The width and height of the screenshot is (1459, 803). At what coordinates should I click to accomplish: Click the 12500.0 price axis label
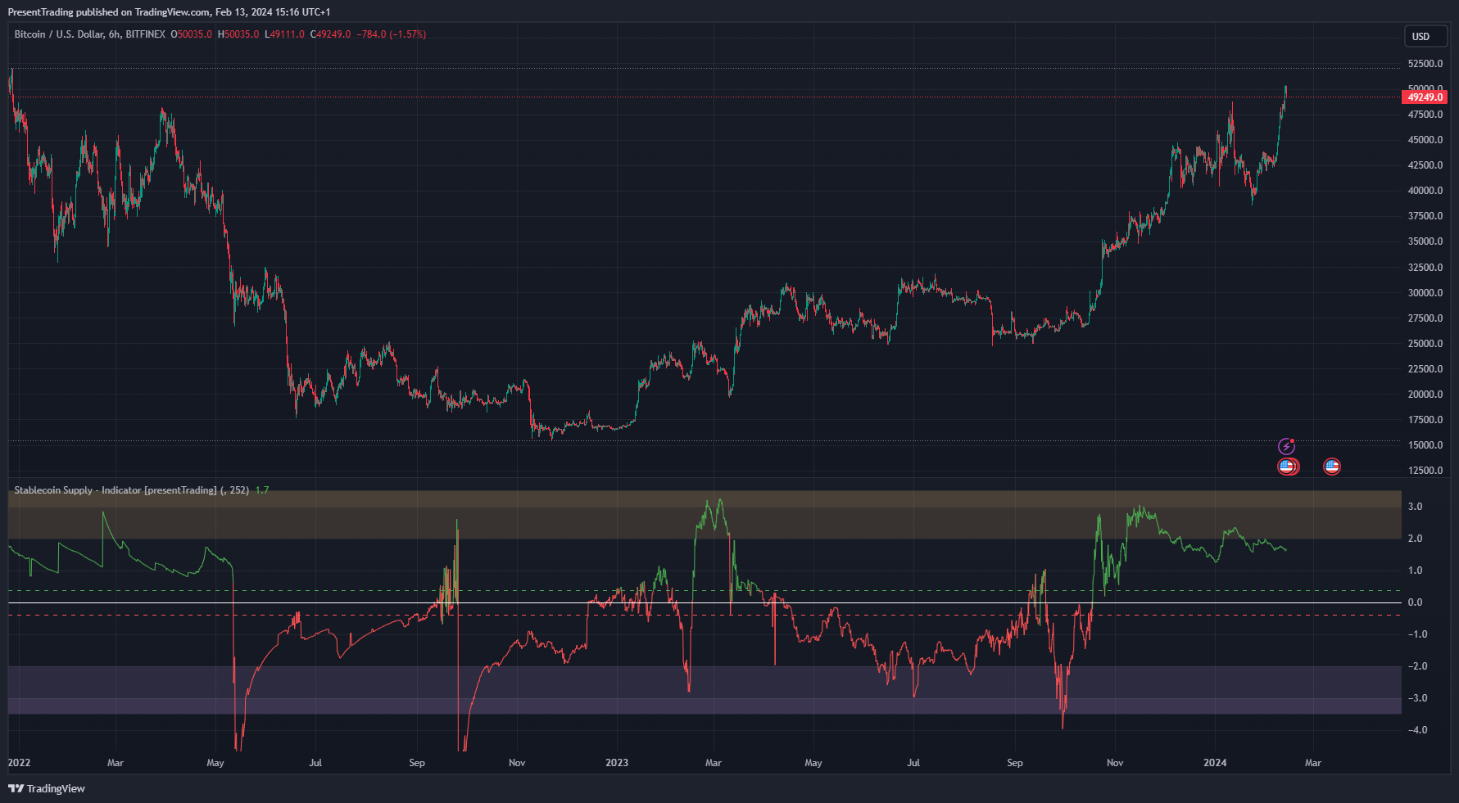pos(1425,471)
